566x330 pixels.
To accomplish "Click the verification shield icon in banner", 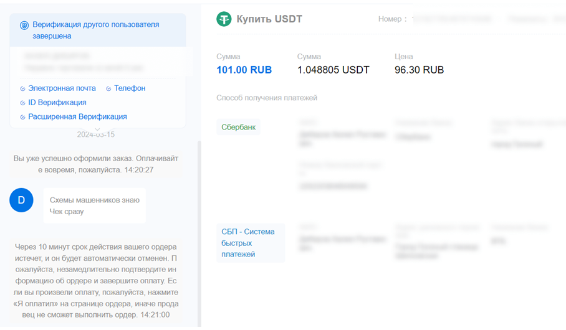I will pyautogui.click(x=24, y=26).
